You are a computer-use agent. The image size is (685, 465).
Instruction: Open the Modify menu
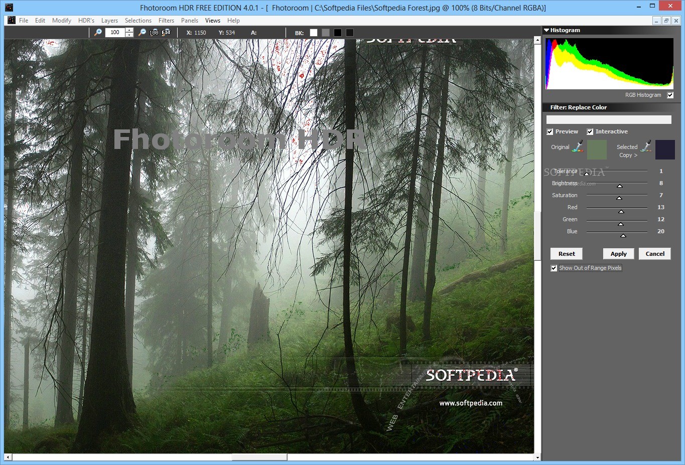(62, 21)
